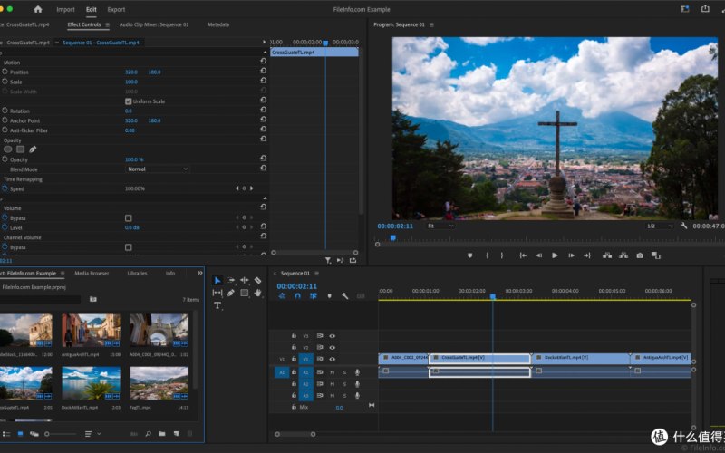Toggle V1 track output eye

(x=332, y=359)
